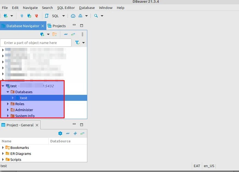This screenshot has width=239, height=172.
Task: Click the DataSource column header
Action: 68,141
